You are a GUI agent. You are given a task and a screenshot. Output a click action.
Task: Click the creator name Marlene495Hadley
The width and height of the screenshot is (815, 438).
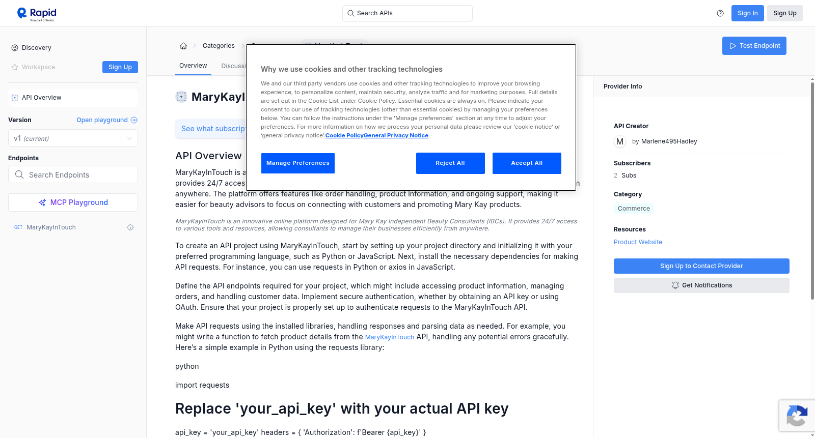[x=669, y=141]
